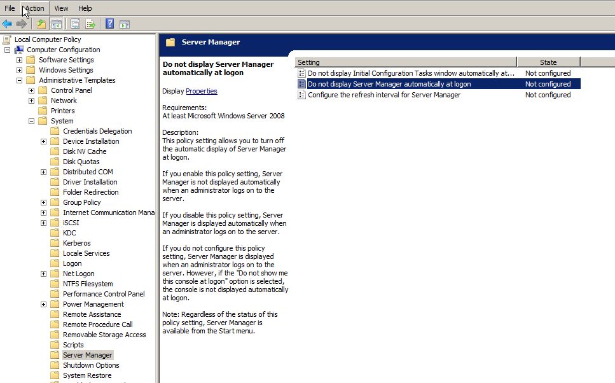Click the Back arrow in the toolbar

tap(7, 24)
